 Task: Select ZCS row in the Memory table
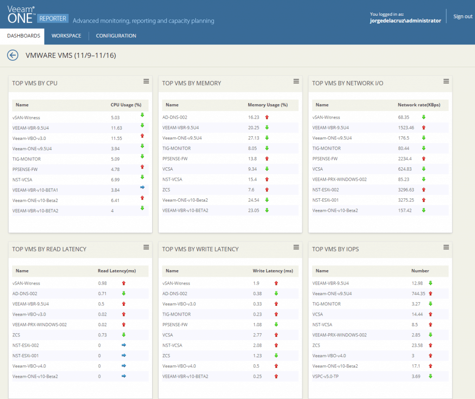pos(230,190)
